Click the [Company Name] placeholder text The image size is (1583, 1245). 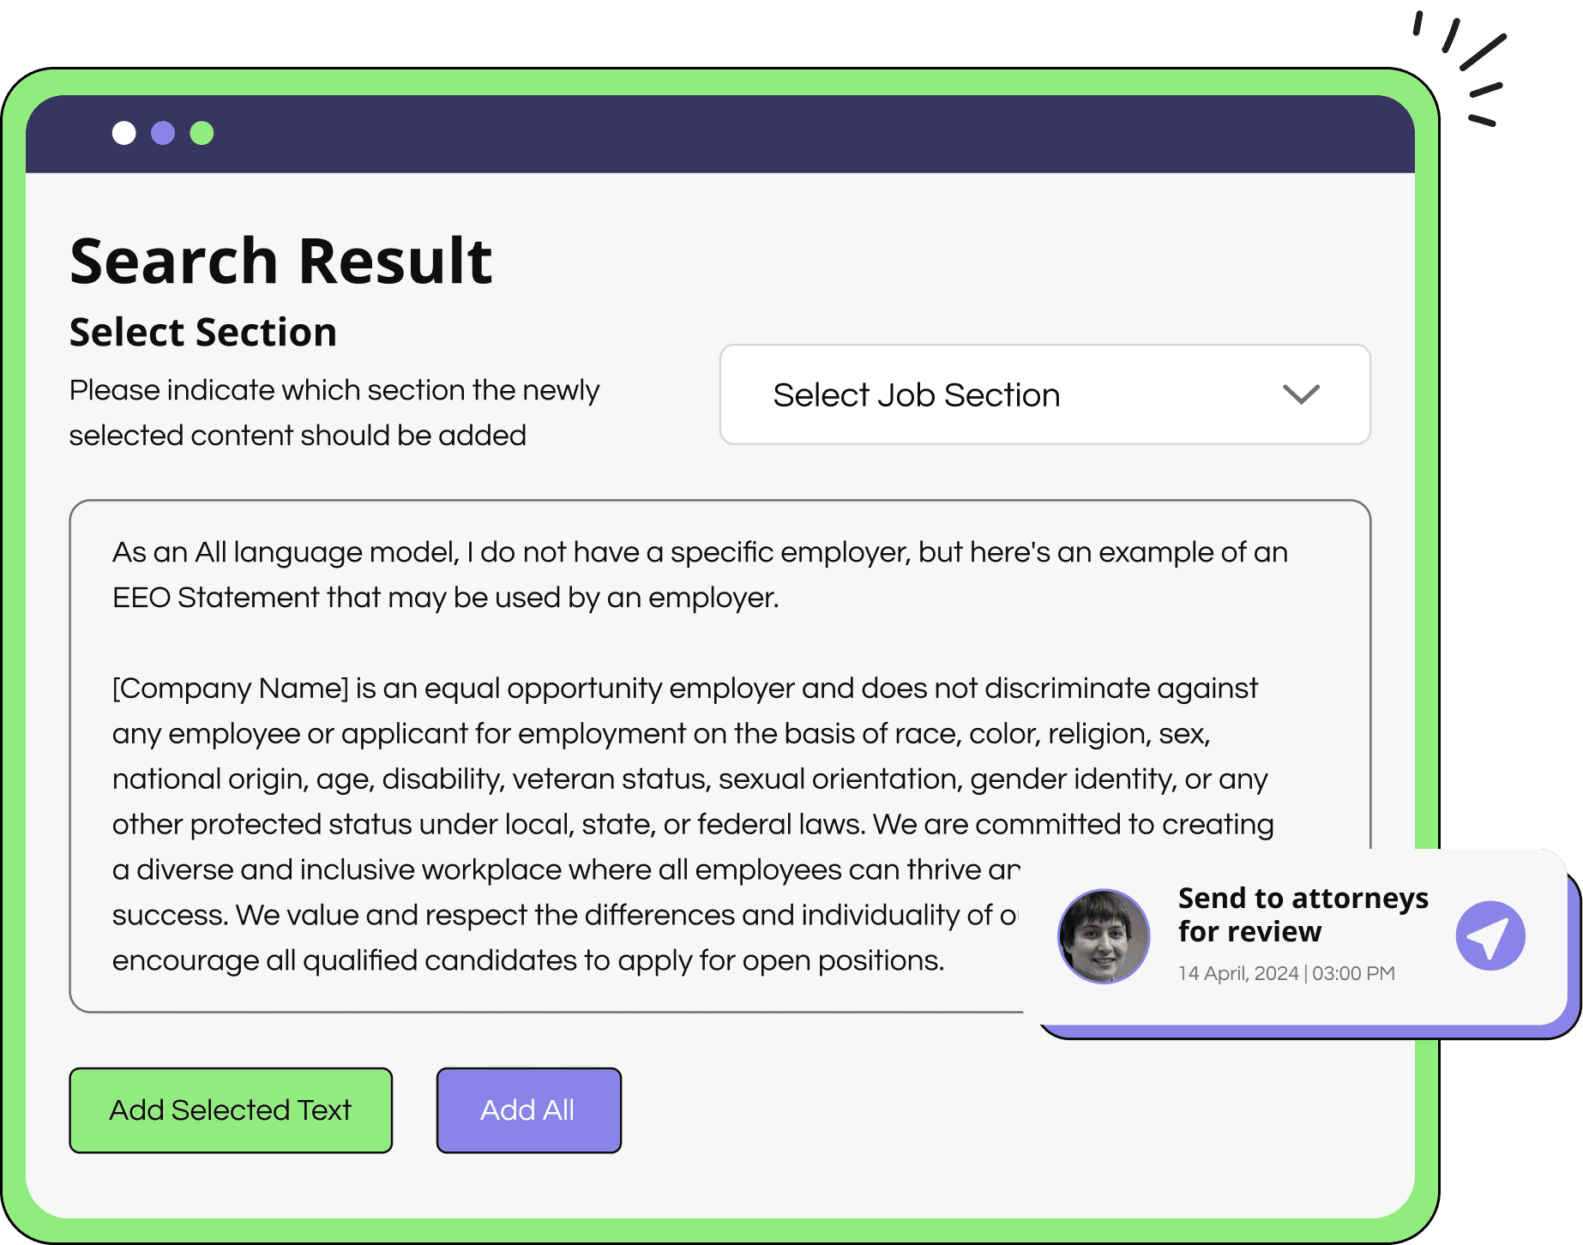point(231,689)
